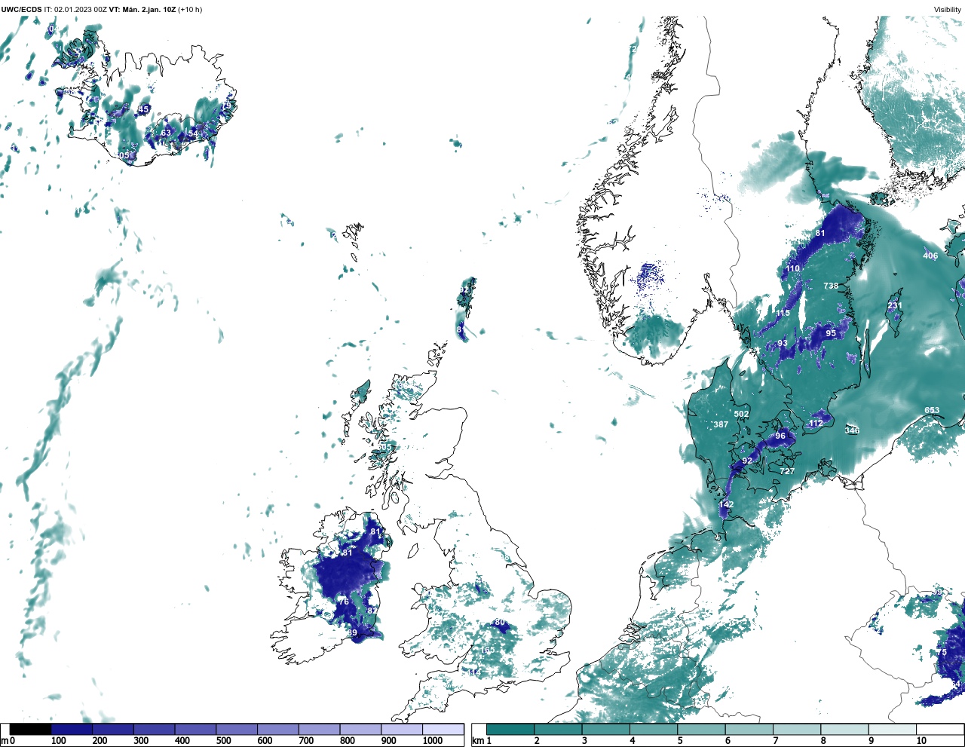965x747 pixels.
Task: Click the '115' value in western Sweden
Action: pyautogui.click(x=783, y=313)
